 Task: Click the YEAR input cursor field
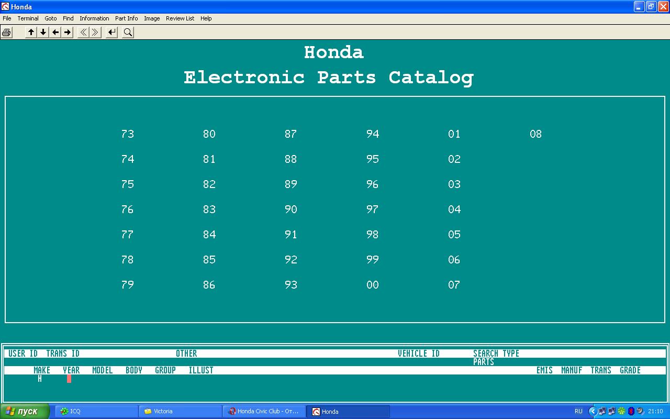pos(69,379)
